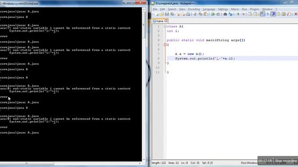Select the A.java document tab
This screenshot has height=167, width=298.
(160, 21)
